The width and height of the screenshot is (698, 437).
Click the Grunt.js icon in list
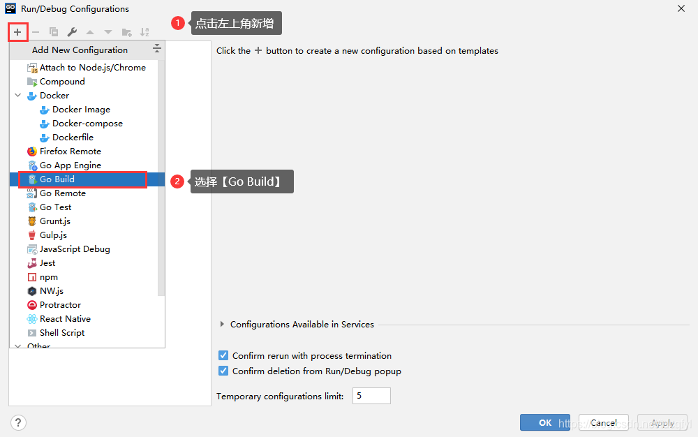[x=31, y=221]
